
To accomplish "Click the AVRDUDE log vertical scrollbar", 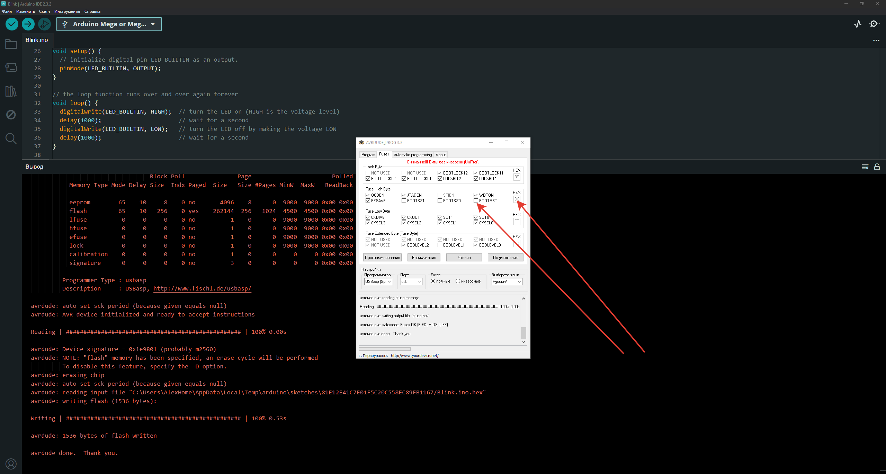I will (x=523, y=332).
